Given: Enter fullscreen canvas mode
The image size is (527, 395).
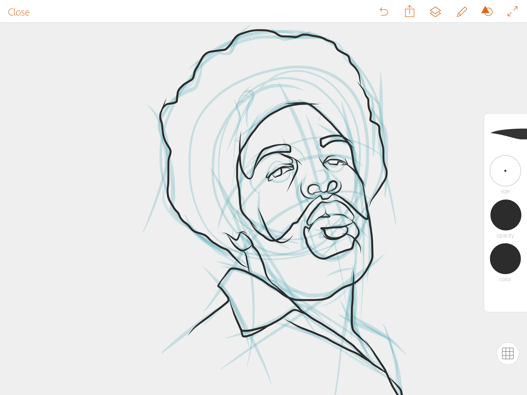Looking at the screenshot, I should click(513, 11).
